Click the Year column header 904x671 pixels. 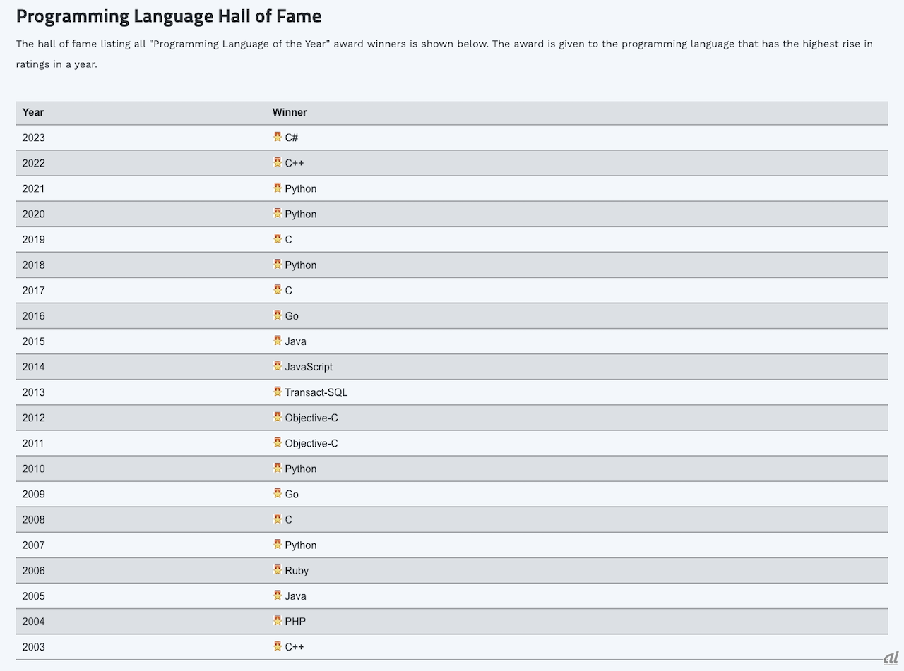coord(33,112)
